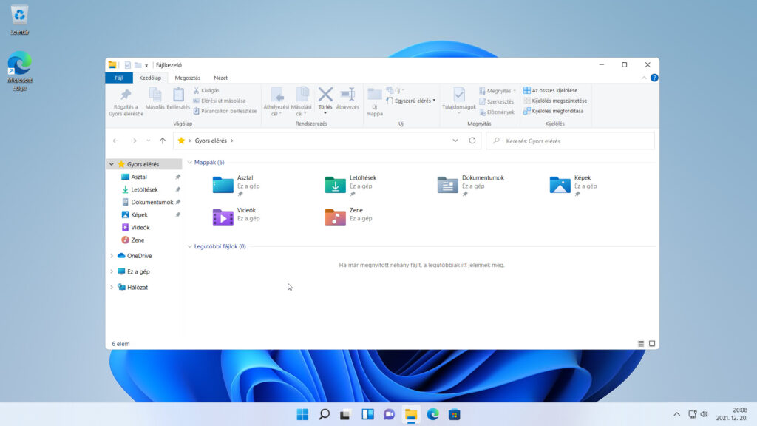Click the Törlés delete X icon
Viewport: 757px width, 426px height.
click(325, 94)
